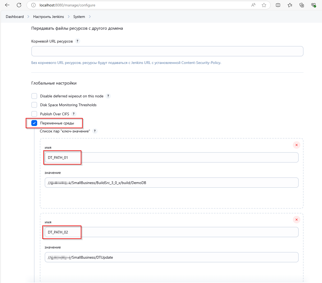
Task: Show help for Publish Over CIFS
Action: click(x=74, y=114)
